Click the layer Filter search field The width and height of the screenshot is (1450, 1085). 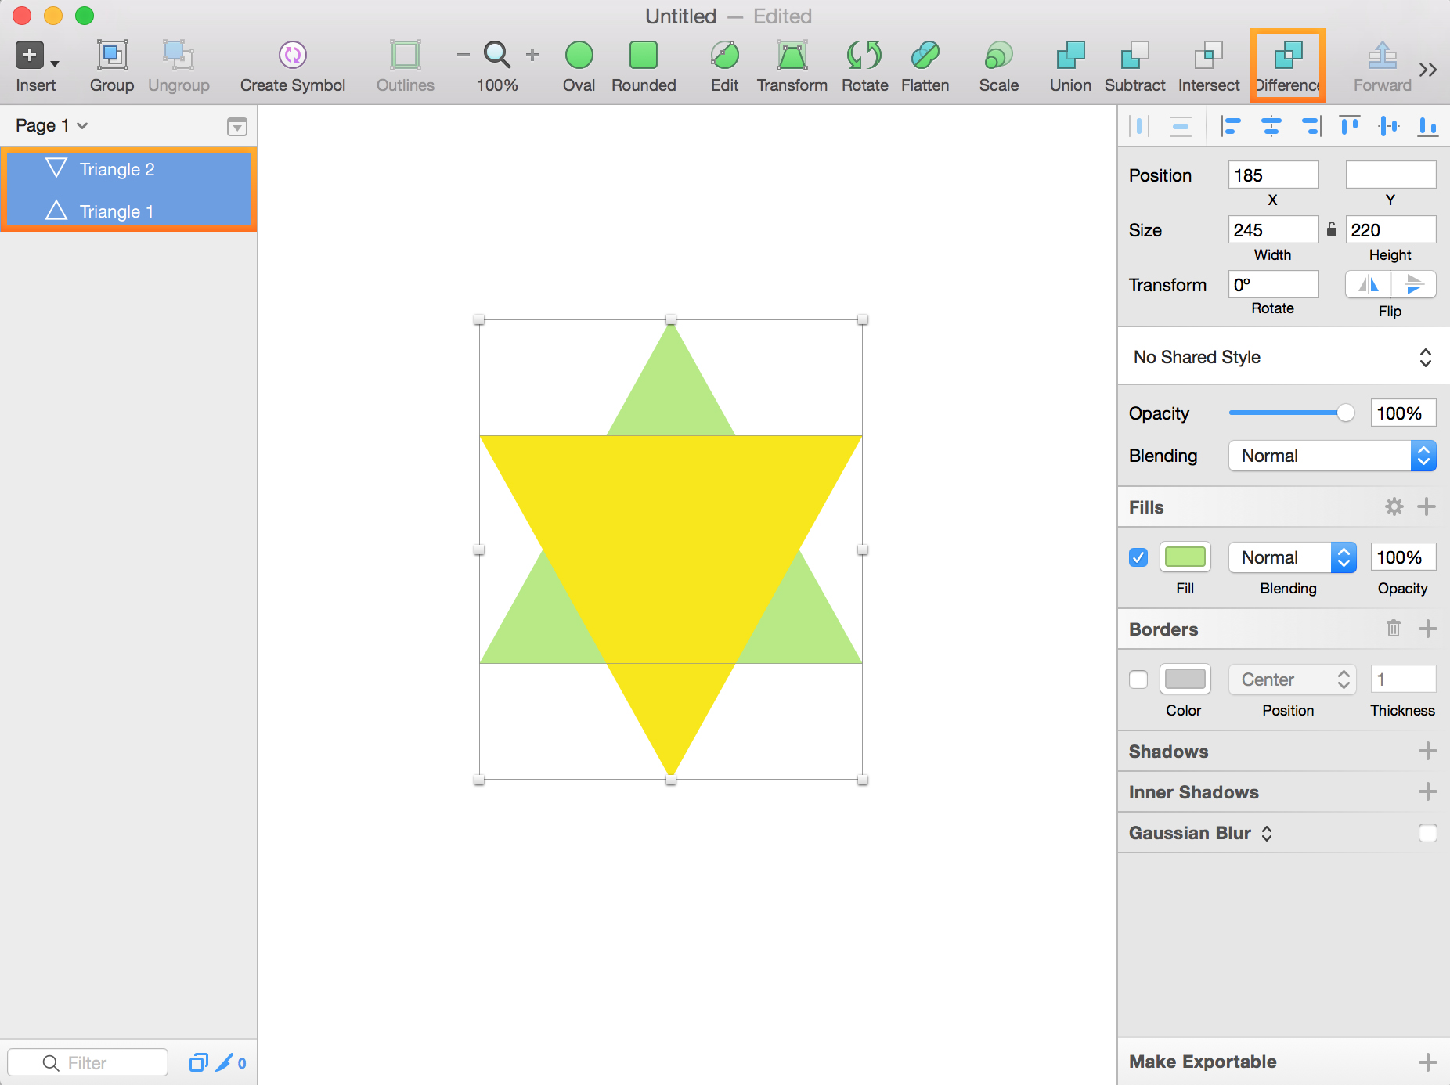click(x=88, y=1062)
